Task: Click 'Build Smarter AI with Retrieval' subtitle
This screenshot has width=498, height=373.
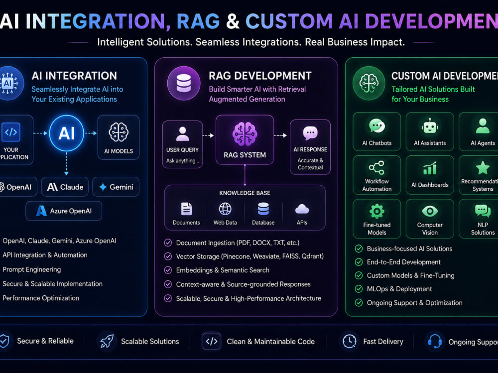Action: click(257, 89)
